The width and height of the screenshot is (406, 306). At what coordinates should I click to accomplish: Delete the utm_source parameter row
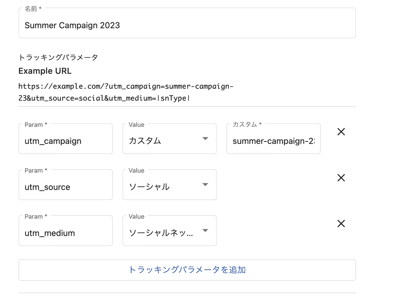341,178
